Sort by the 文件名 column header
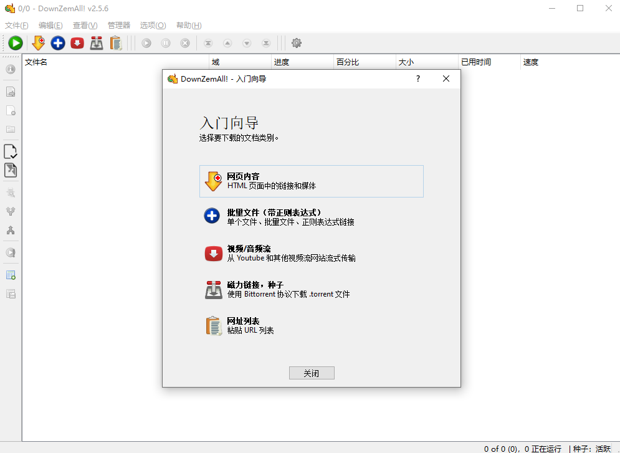 (115, 62)
